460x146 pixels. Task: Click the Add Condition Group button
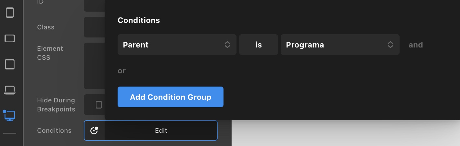tap(171, 97)
